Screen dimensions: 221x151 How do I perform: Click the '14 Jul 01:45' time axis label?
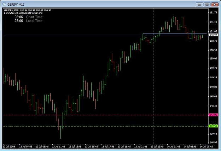pos(174,146)
